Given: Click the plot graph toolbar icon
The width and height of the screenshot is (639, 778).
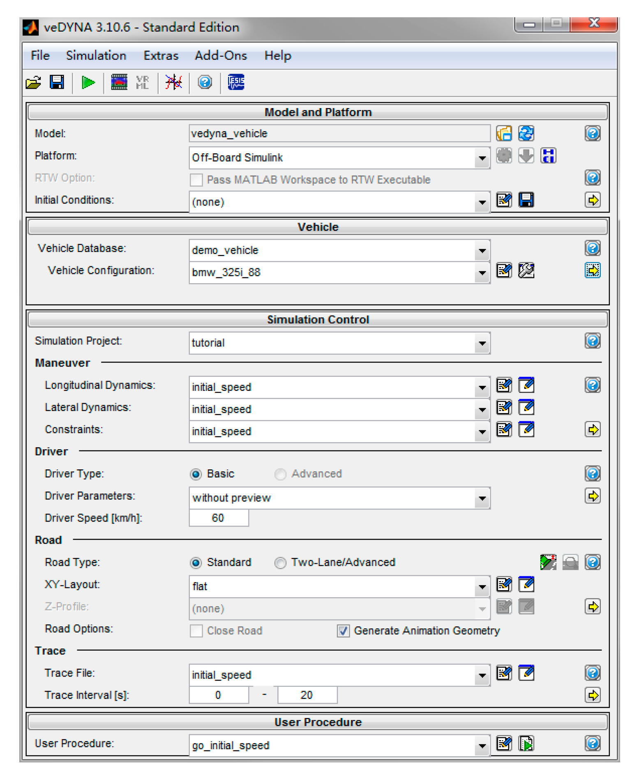Looking at the screenshot, I should [x=173, y=82].
